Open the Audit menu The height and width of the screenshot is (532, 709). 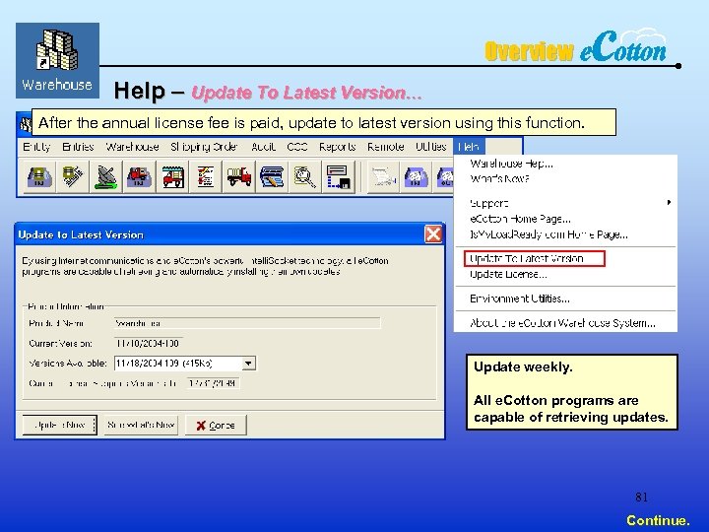[263, 147]
